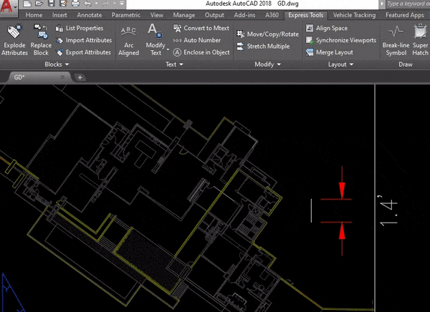
Task: Switch to the Home ribbon tab
Action: tap(34, 15)
